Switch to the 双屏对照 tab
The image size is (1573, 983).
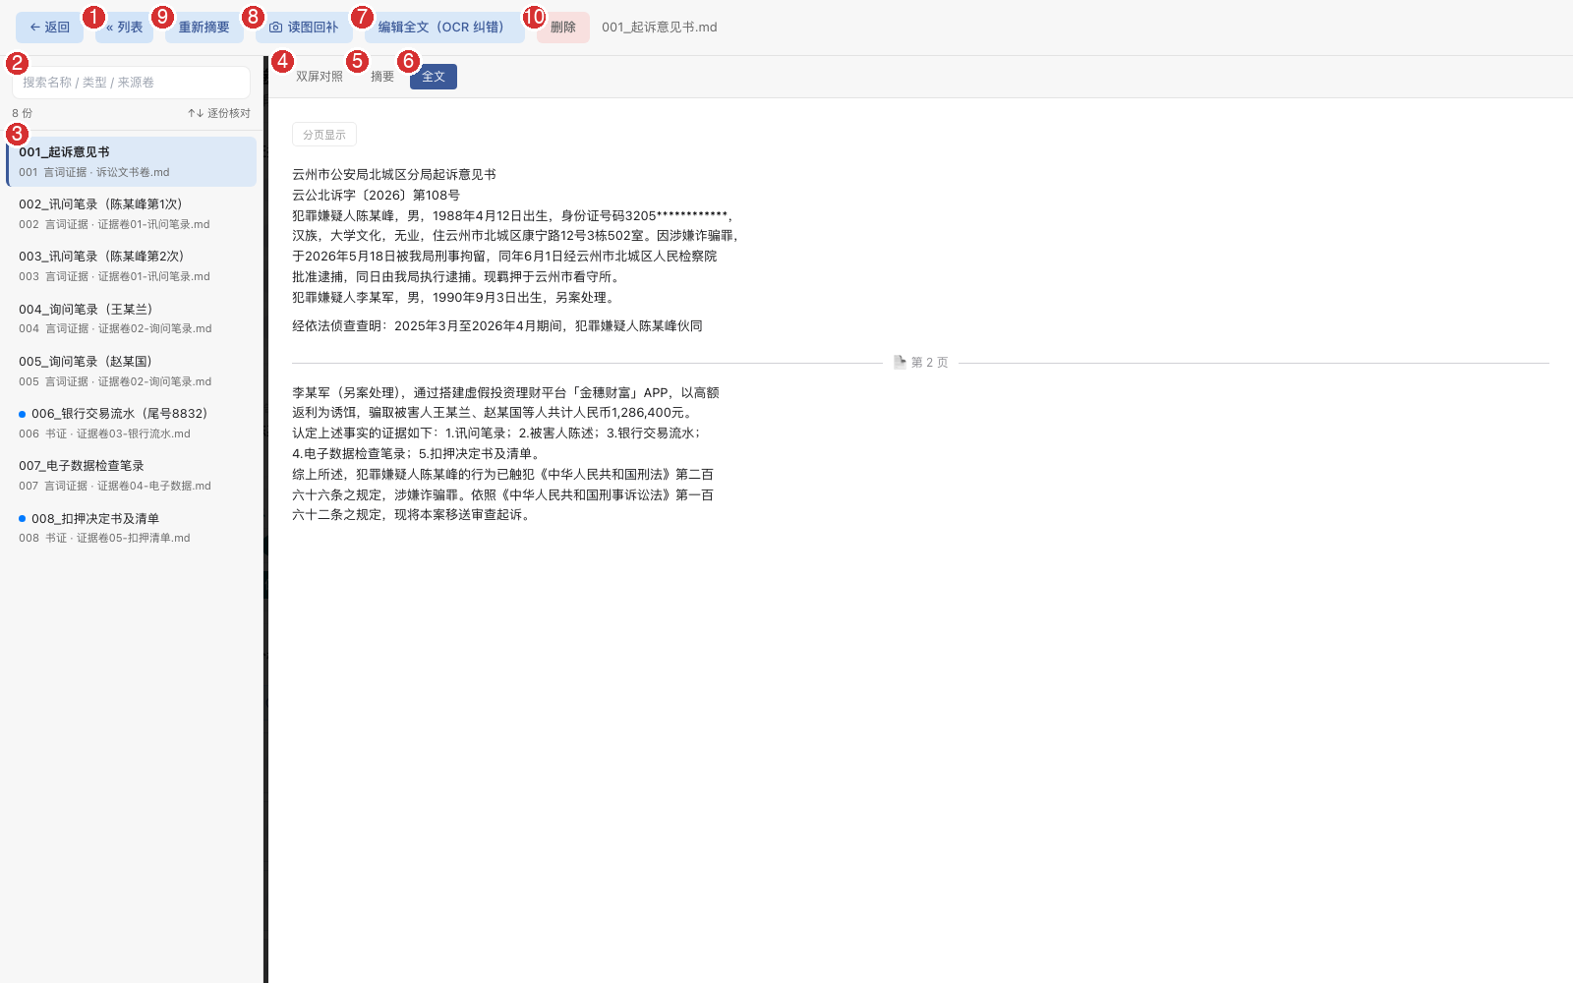pyautogui.click(x=320, y=77)
